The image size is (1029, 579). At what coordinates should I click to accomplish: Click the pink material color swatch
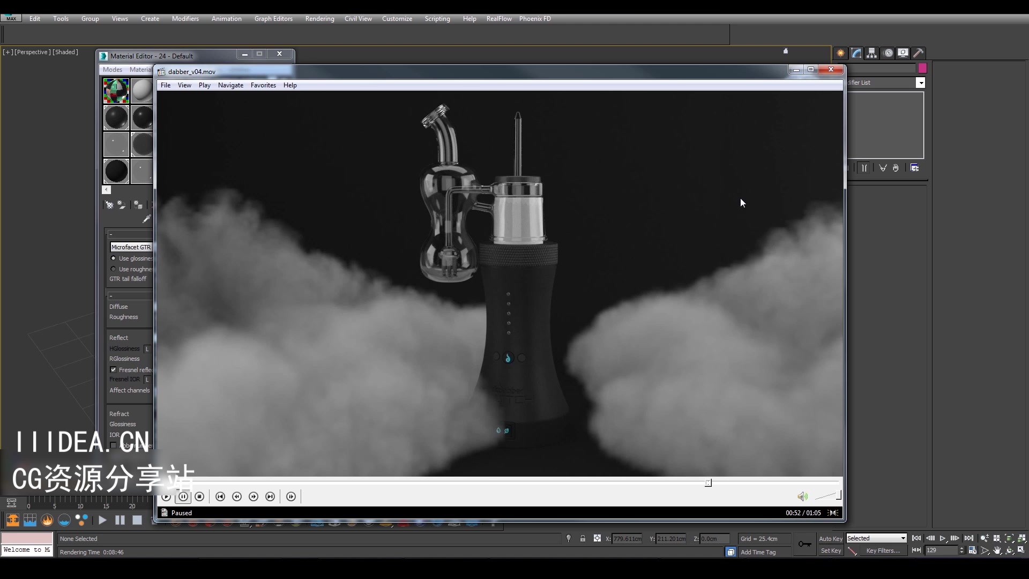(923, 68)
